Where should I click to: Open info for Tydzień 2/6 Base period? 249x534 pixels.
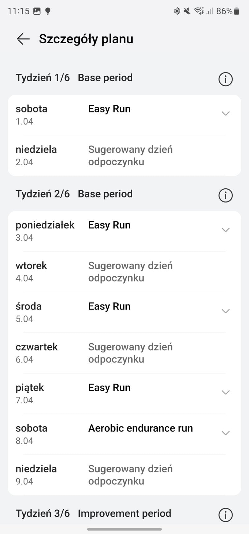(x=225, y=196)
